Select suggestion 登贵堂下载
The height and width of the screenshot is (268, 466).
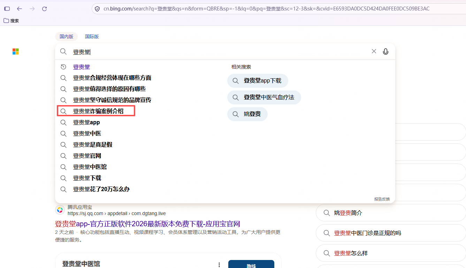[87, 178]
